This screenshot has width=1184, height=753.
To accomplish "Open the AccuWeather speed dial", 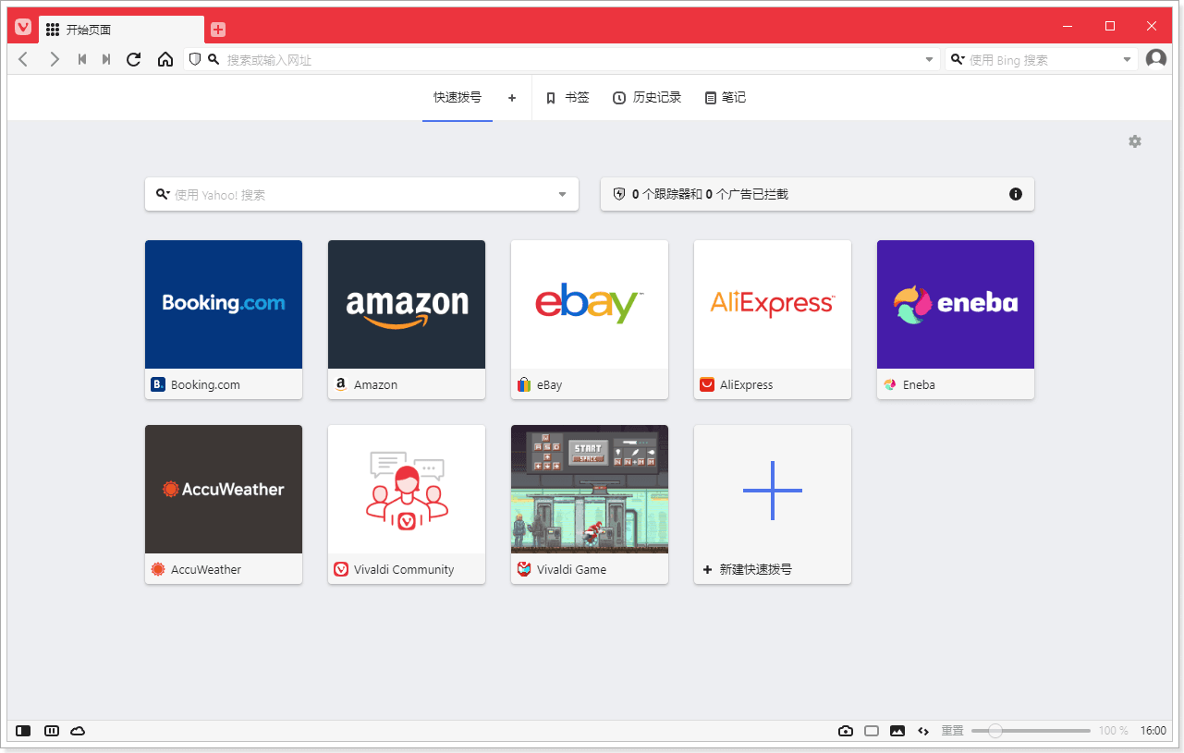I will 224,504.
